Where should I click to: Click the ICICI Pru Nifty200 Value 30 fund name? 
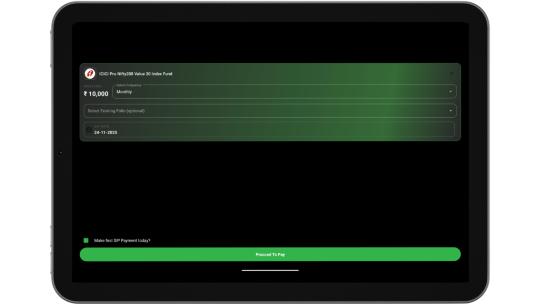click(x=136, y=74)
